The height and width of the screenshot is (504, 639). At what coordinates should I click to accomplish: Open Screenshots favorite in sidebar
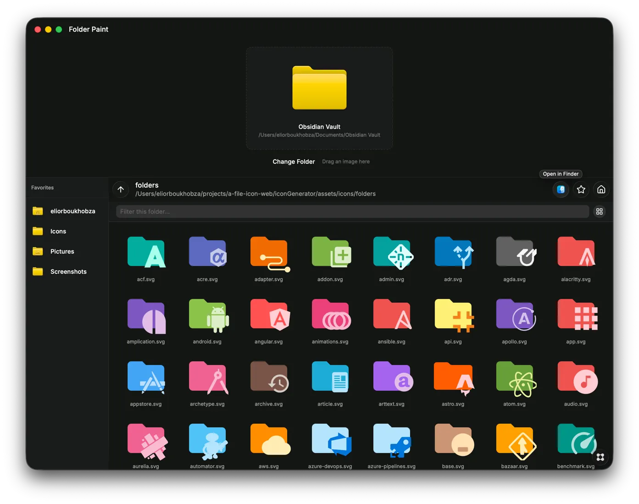pos(67,271)
